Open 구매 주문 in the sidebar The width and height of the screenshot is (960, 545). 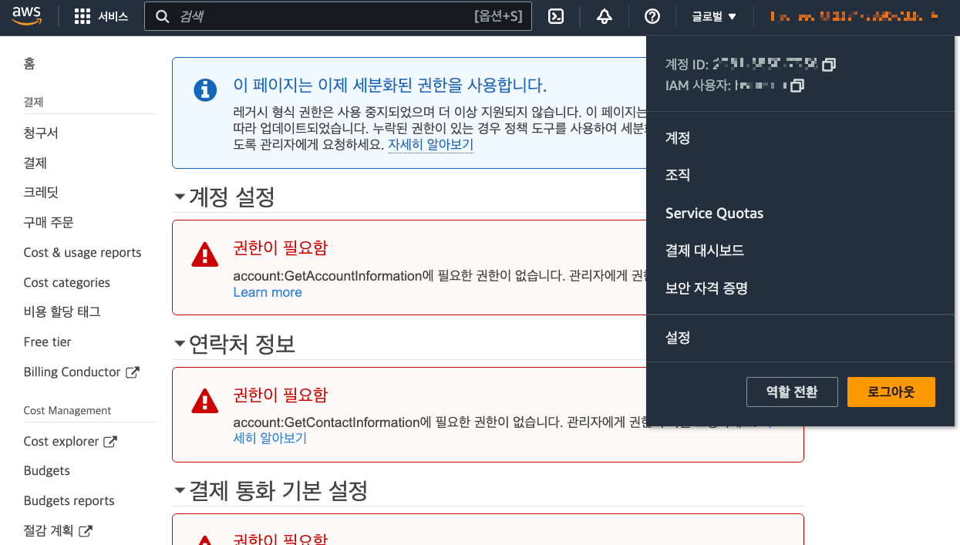pyautogui.click(x=49, y=223)
